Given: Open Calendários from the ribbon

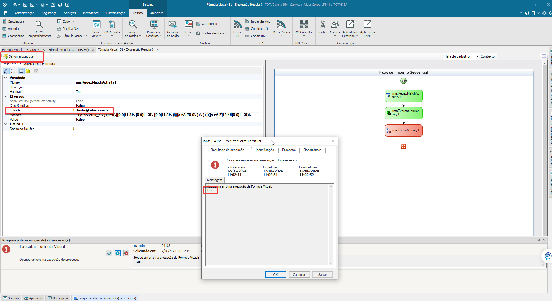Looking at the screenshot, I should pos(13,36).
